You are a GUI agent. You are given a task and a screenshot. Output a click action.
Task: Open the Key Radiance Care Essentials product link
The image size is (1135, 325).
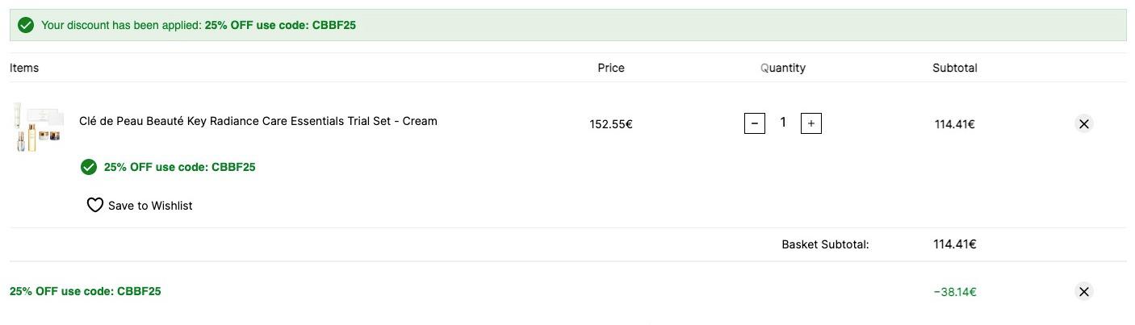258,121
